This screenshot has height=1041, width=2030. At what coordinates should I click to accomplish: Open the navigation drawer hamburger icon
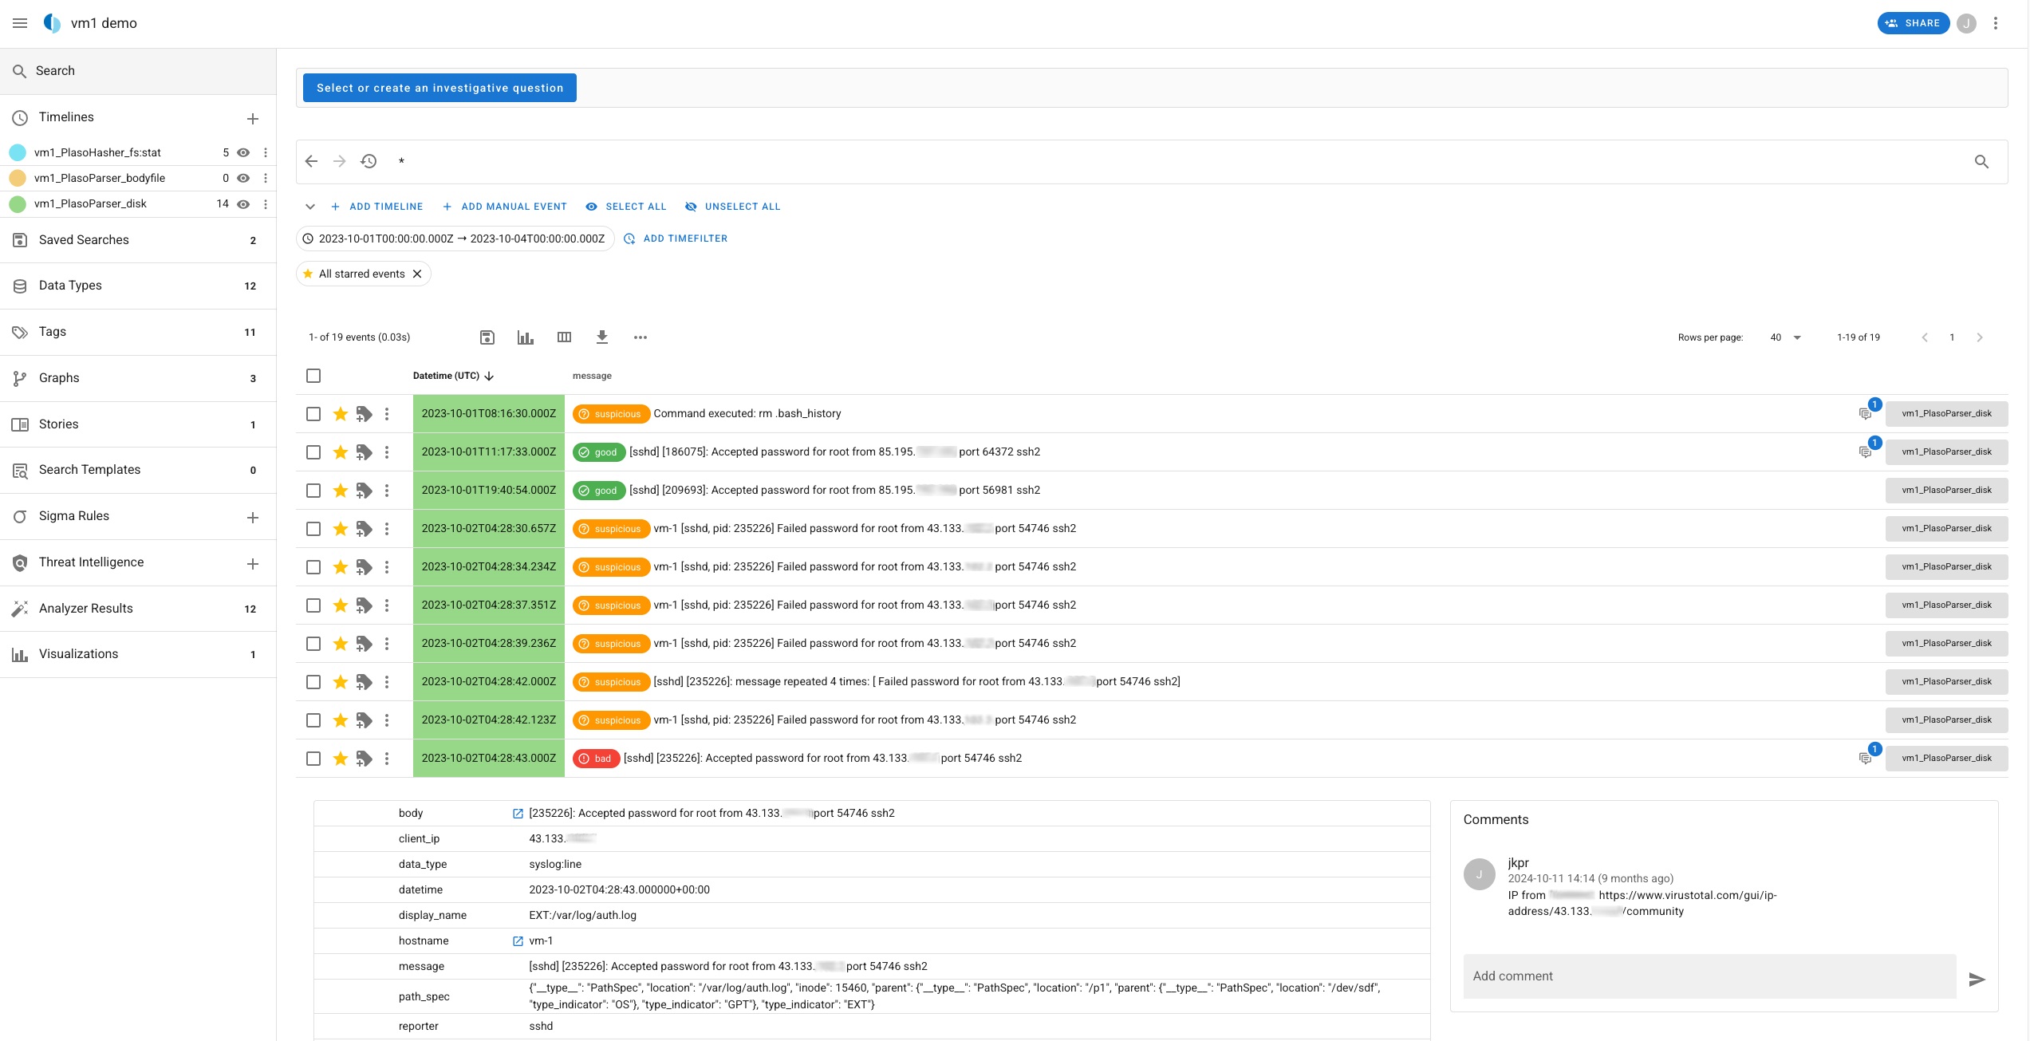coord(19,22)
